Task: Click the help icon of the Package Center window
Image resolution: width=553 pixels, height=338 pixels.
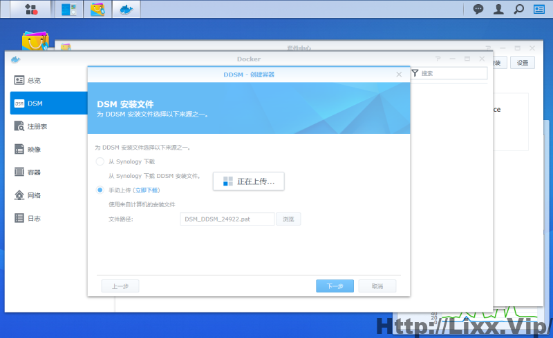Action: [x=488, y=48]
